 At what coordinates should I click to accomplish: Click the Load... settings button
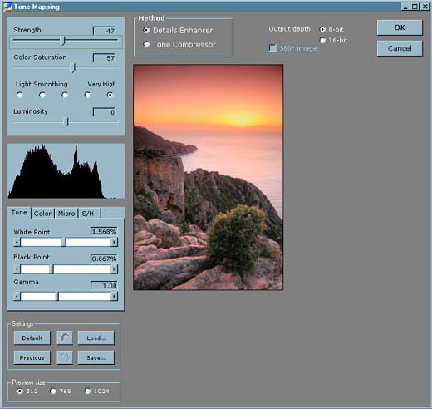tap(96, 338)
